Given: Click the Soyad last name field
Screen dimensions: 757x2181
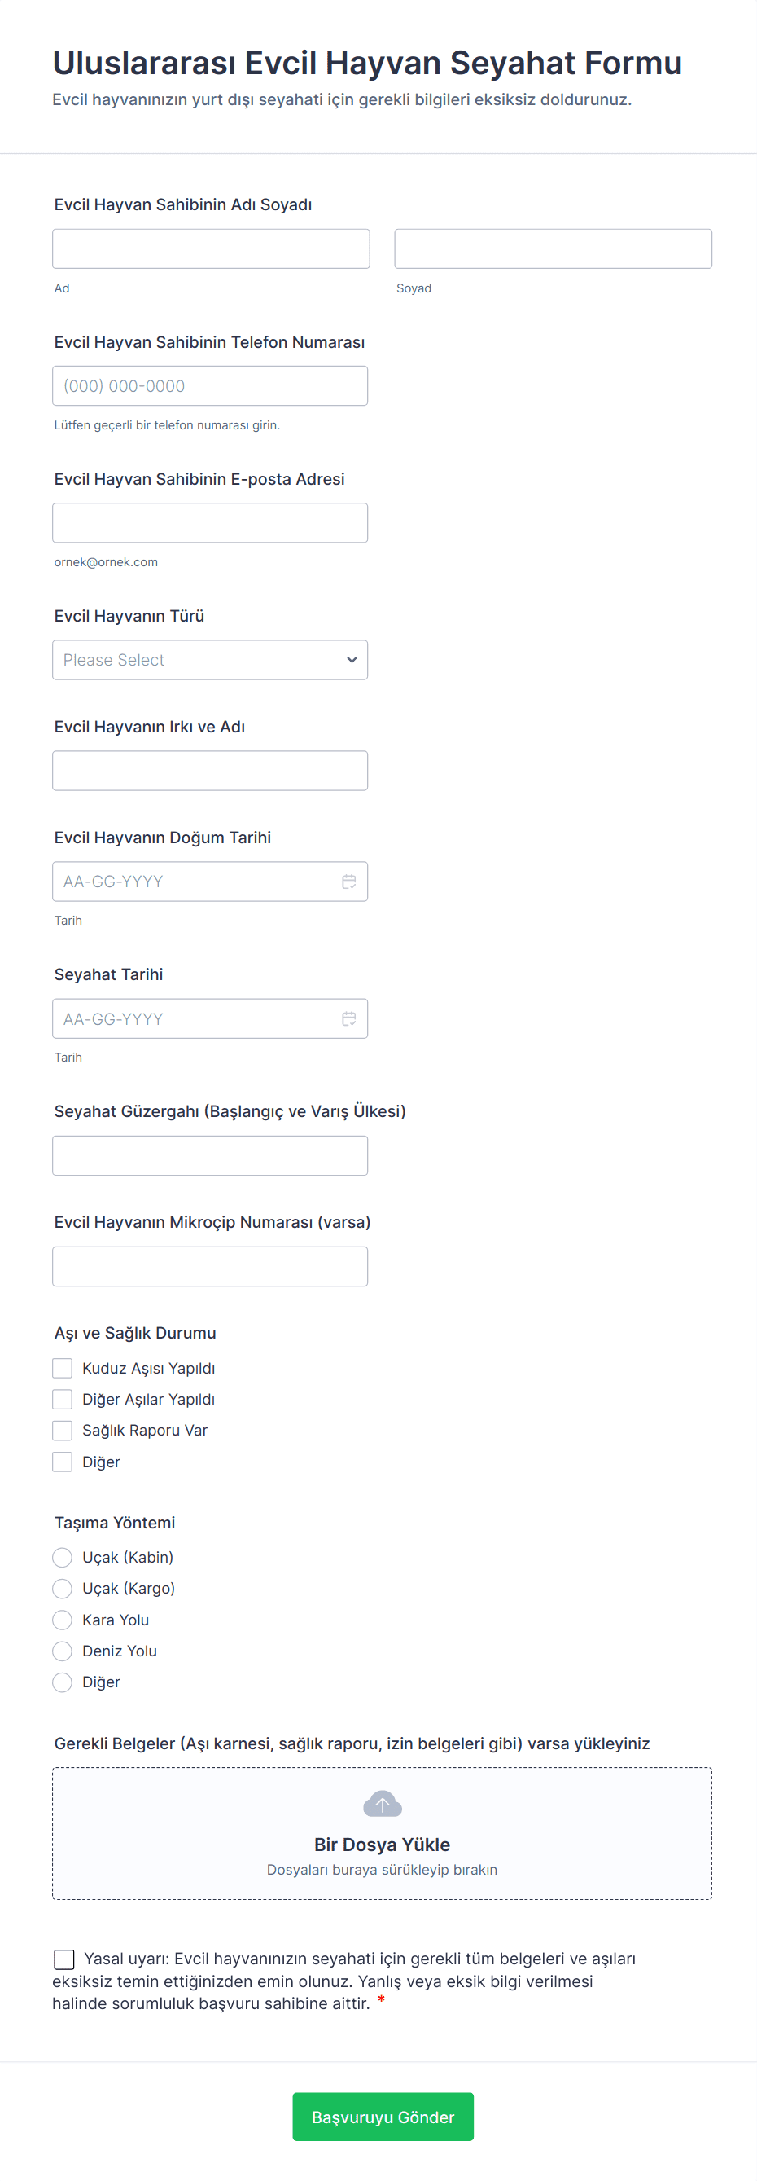Looking at the screenshot, I should (553, 249).
